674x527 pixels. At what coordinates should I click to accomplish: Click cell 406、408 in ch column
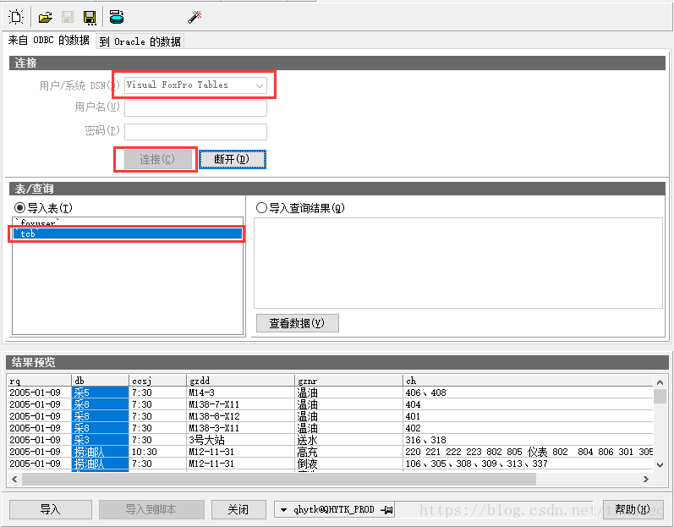point(528,393)
